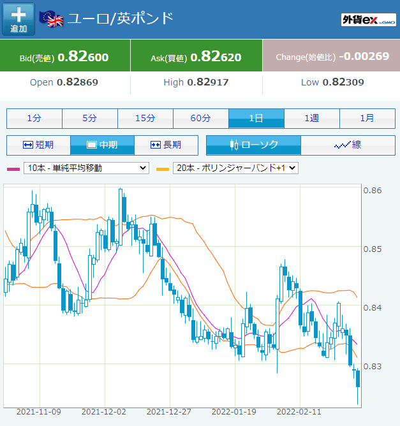Select the 5分 timeframe tab
This screenshot has height=426, width=400.
pos(90,119)
